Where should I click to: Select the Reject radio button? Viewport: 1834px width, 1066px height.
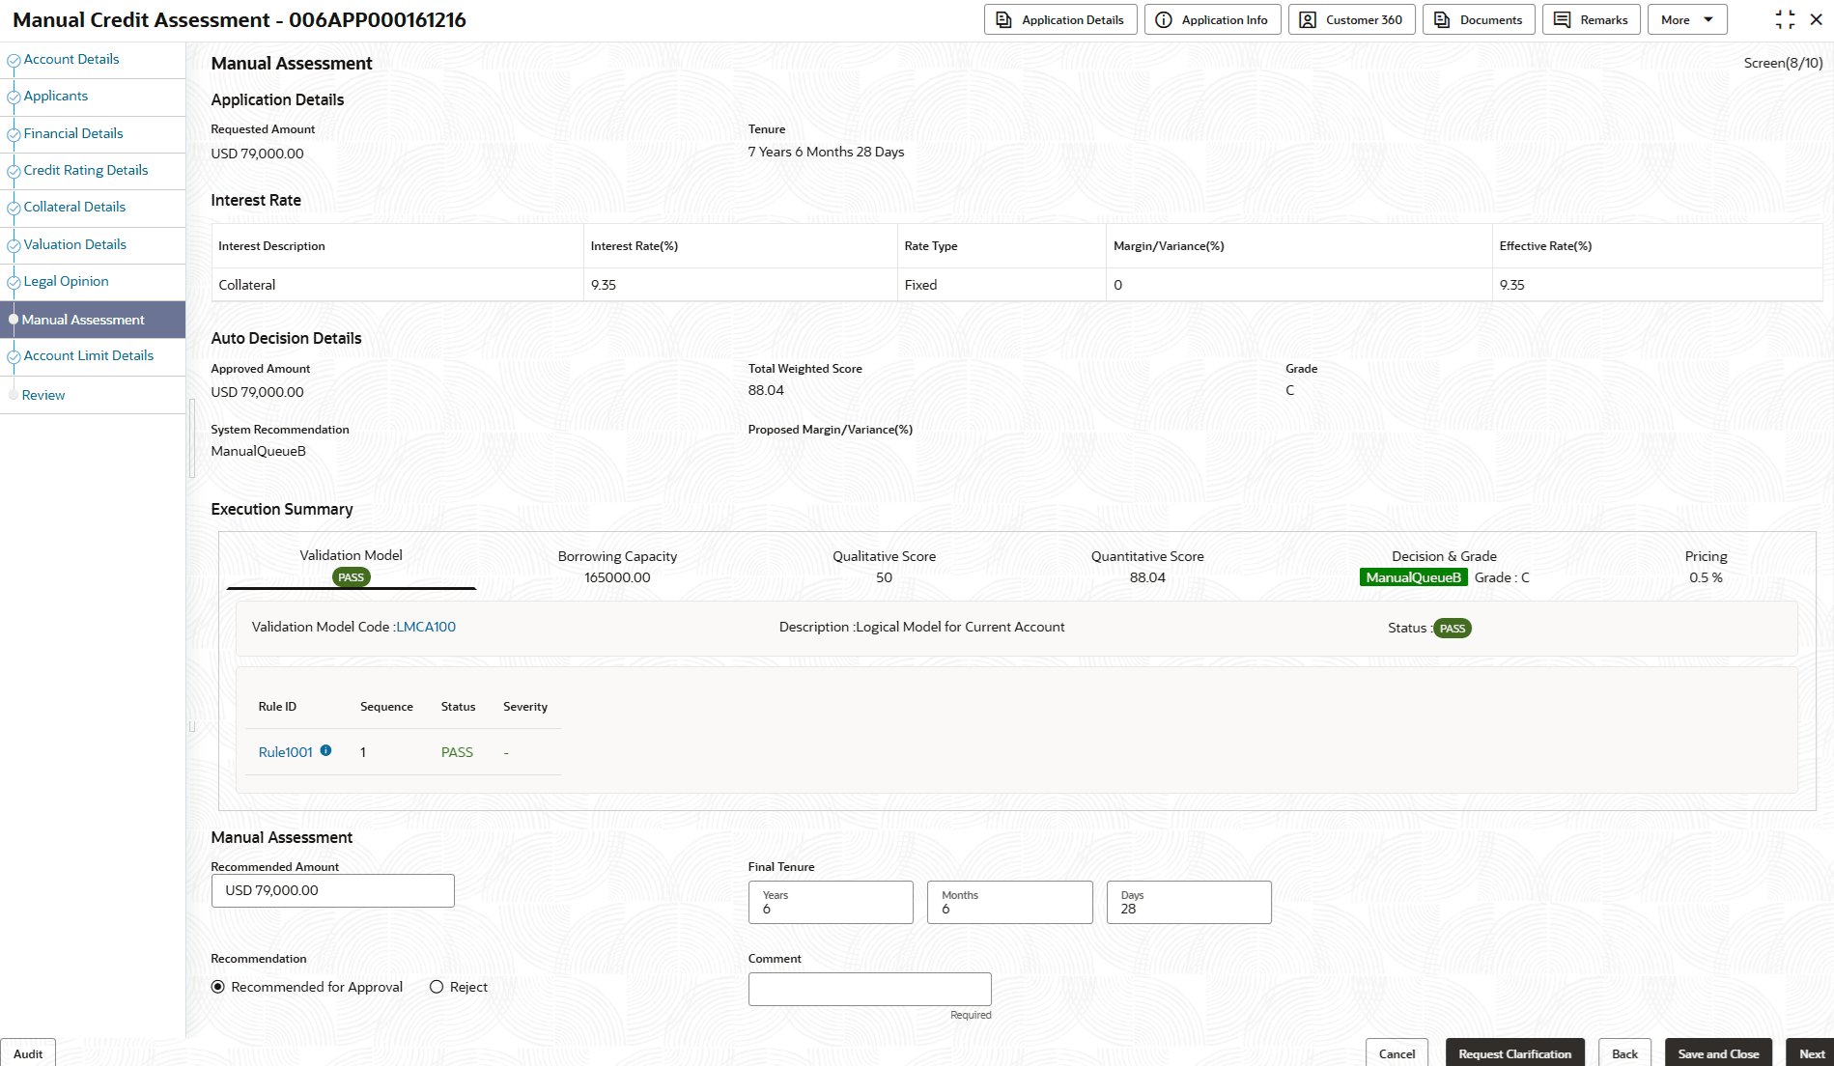(x=437, y=987)
